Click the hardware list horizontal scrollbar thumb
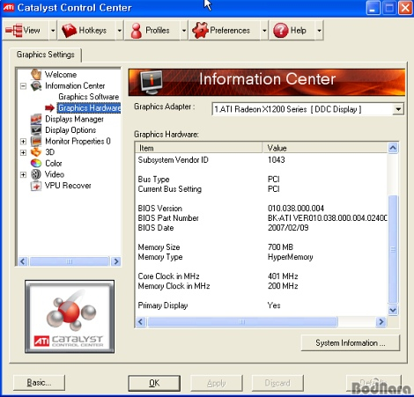414x397 pixels. pyautogui.click(x=242, y=322)
